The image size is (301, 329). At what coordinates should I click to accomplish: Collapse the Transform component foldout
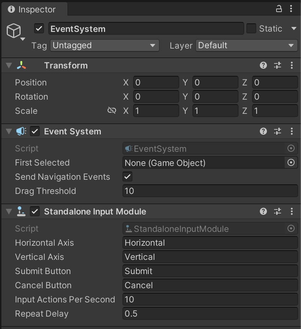coord(9,66)
